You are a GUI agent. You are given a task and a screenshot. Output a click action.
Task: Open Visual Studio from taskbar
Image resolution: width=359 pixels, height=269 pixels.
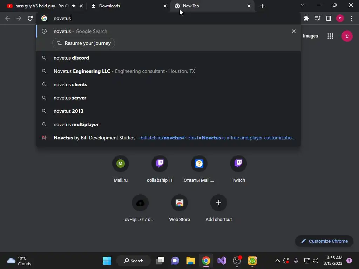pos(222,261)
